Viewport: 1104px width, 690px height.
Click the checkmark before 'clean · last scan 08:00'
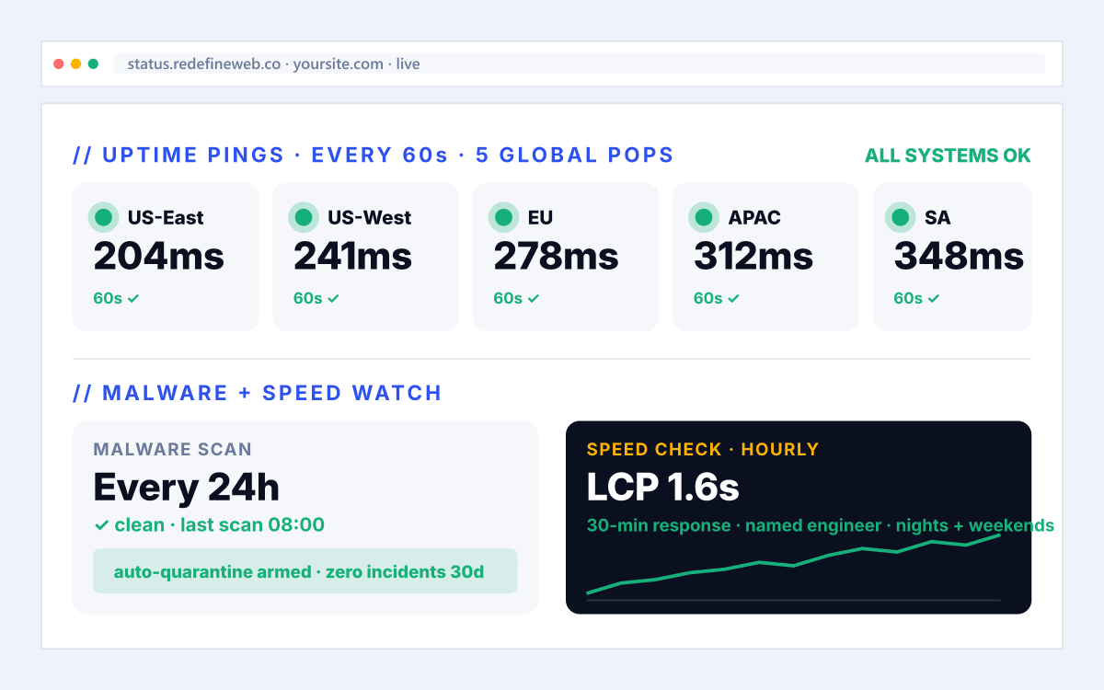click(x=101, y=525)
